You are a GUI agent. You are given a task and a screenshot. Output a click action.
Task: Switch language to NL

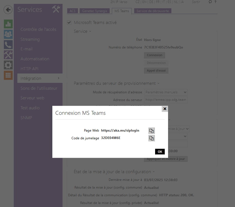click(x=176, y=2)
